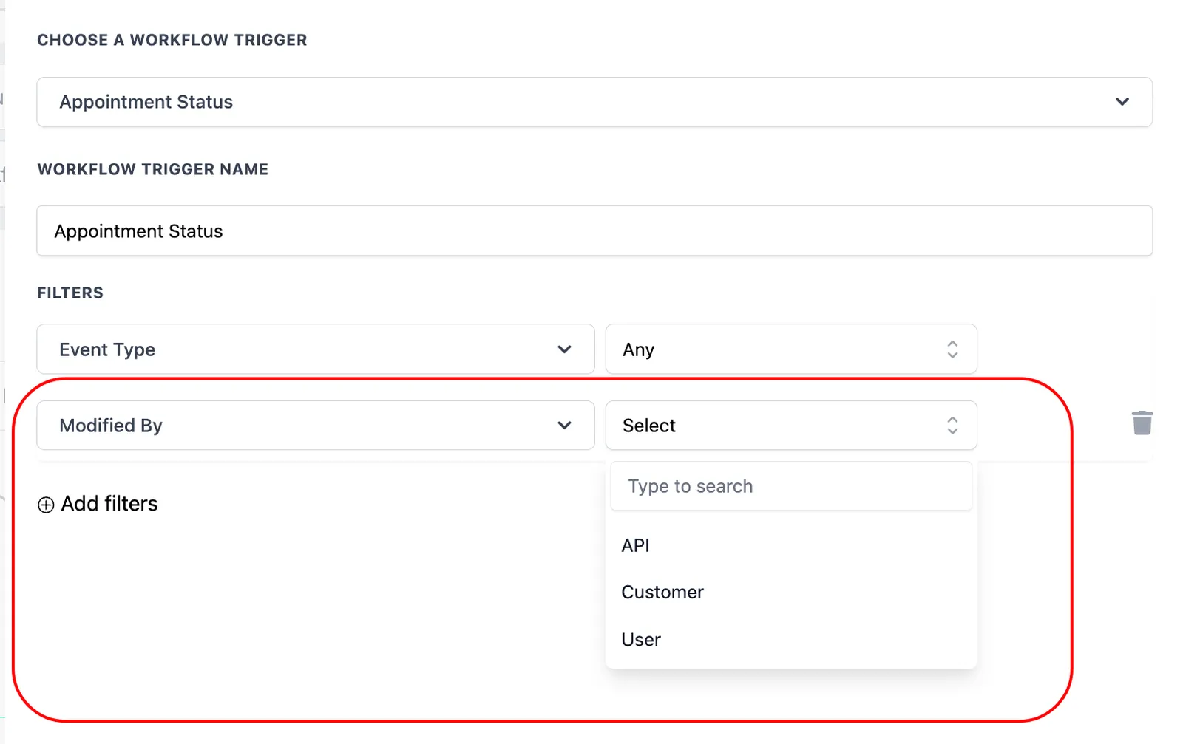Open the Choose a Workflow Trigger dropdown
Viewport: 1183px width, 744px height.
(x=594, y=102)
